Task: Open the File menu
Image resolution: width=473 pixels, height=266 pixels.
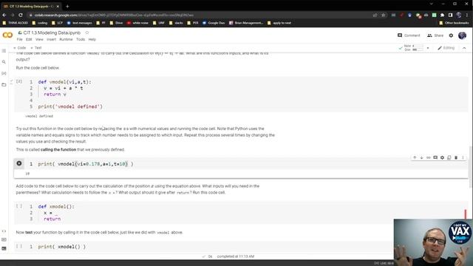Action: (x=20, y=39)
